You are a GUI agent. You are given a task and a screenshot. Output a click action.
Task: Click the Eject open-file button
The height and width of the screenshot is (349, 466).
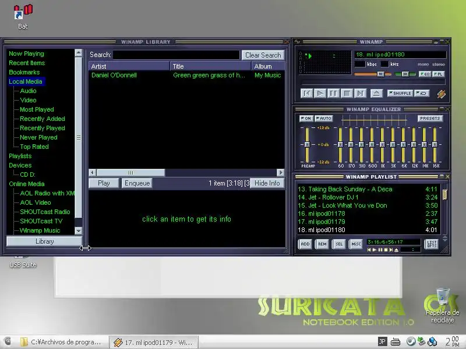(x=376, y=94)
